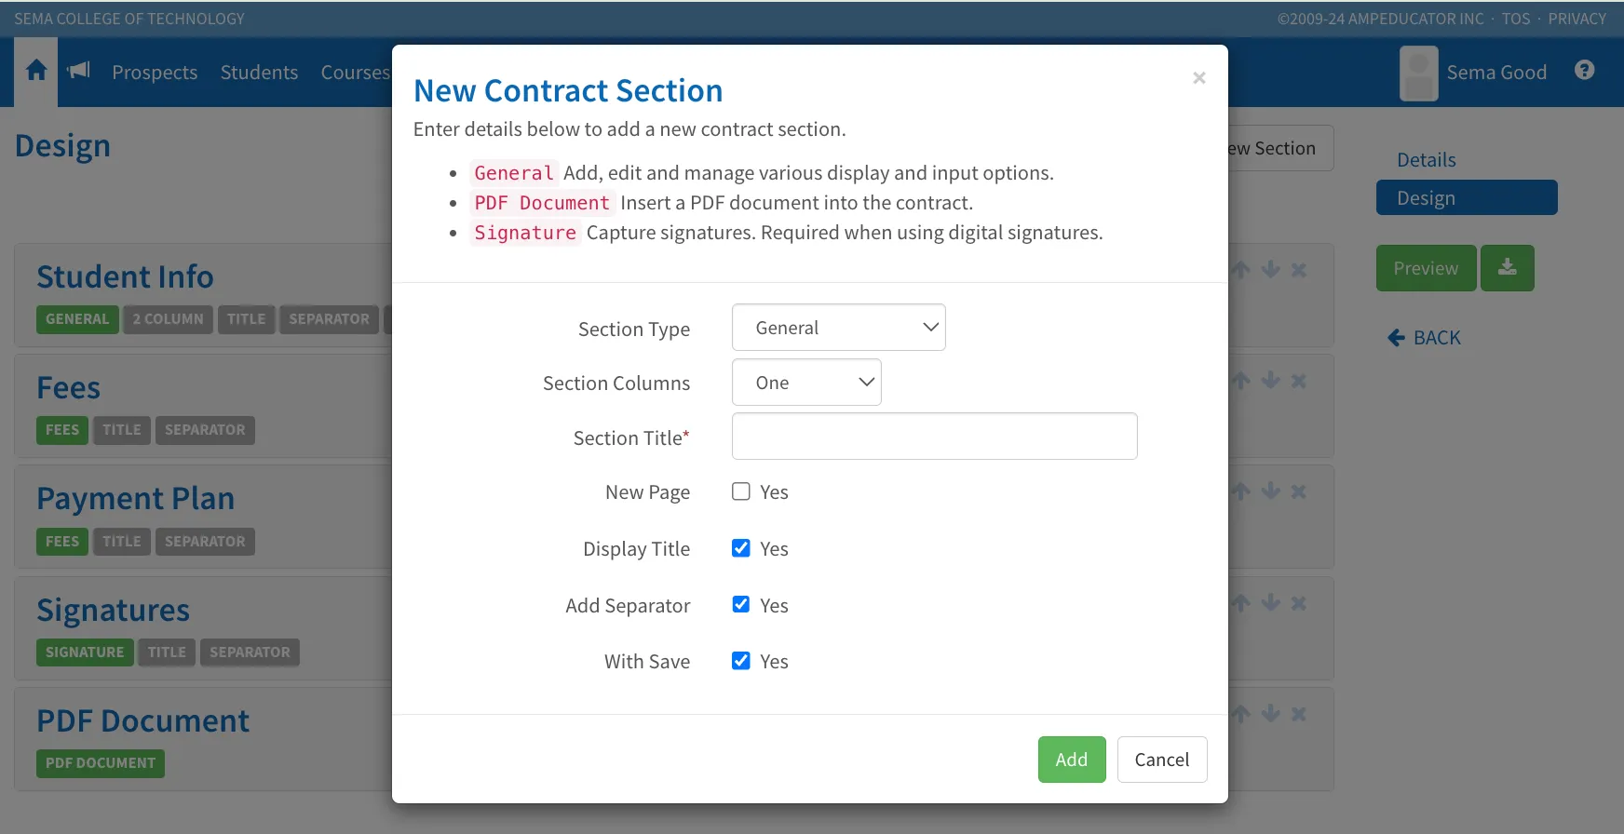
Task: Open the PRIVACY link in header
Action: 1577,19
